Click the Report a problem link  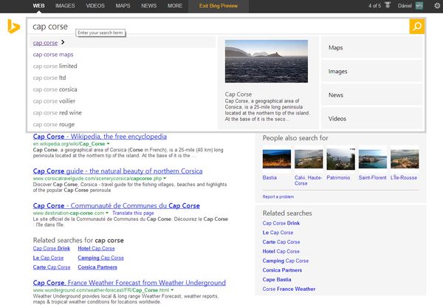click(x=278, y=196)
